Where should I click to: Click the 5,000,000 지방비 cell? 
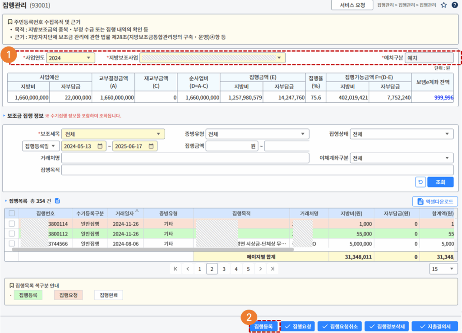351,244
